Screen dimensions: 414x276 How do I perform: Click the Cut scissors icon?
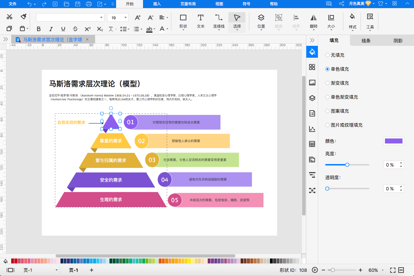pyautogui.click(x=9, y=17)
